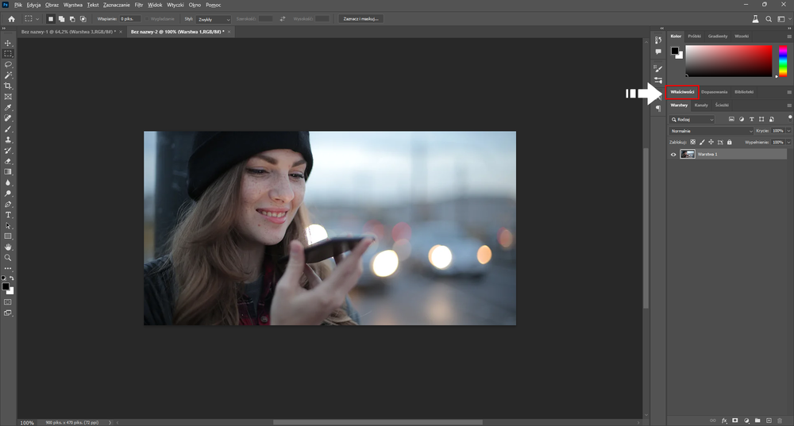Click the Warstwa 1 layer thumbnail
The image size is (794, 426).
click(687, 155)
